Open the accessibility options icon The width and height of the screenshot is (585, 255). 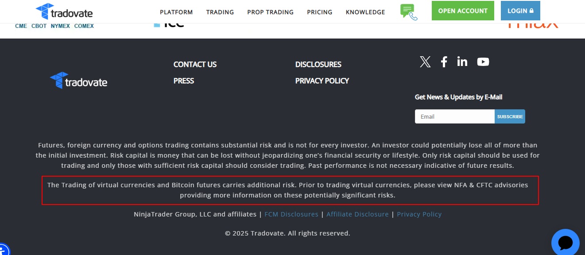click(x=4, y=251)
